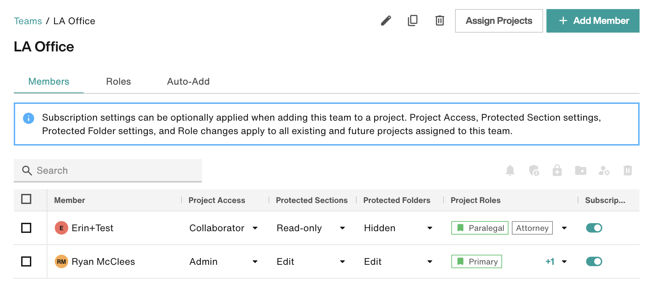Check the box for Ryan McClees row
The height and width of the screenshot is (289, 653).
26,261
